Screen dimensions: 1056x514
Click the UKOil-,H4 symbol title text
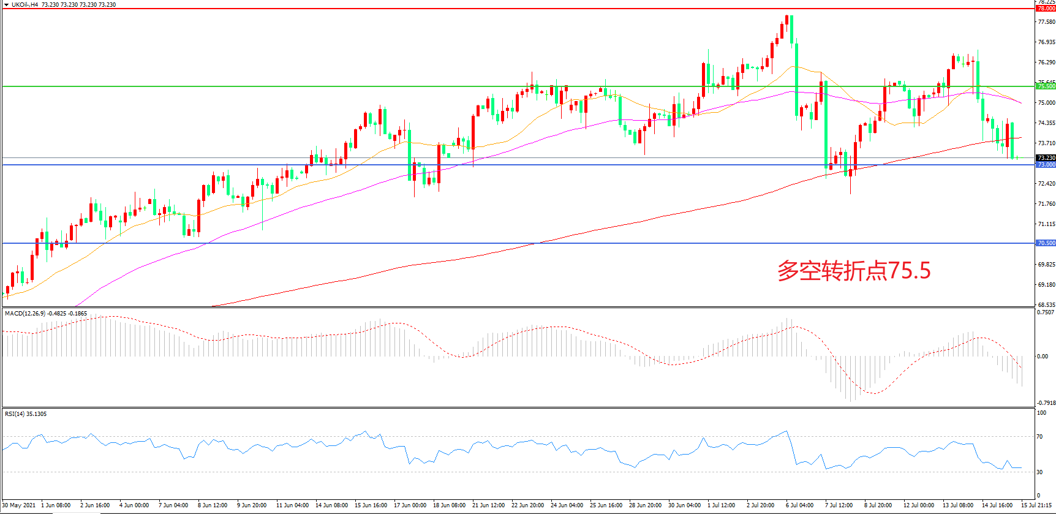click(x=25, y=5)
